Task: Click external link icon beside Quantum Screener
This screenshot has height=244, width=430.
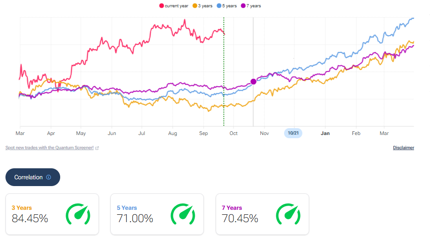Action: point(97,148)
